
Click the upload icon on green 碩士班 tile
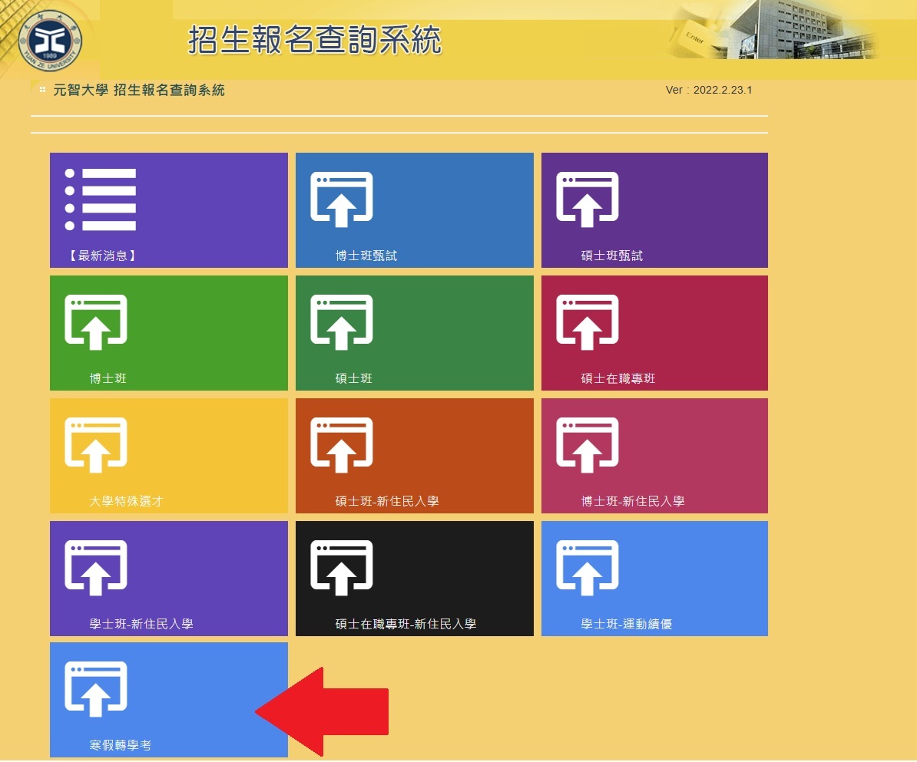coord(342,322)
